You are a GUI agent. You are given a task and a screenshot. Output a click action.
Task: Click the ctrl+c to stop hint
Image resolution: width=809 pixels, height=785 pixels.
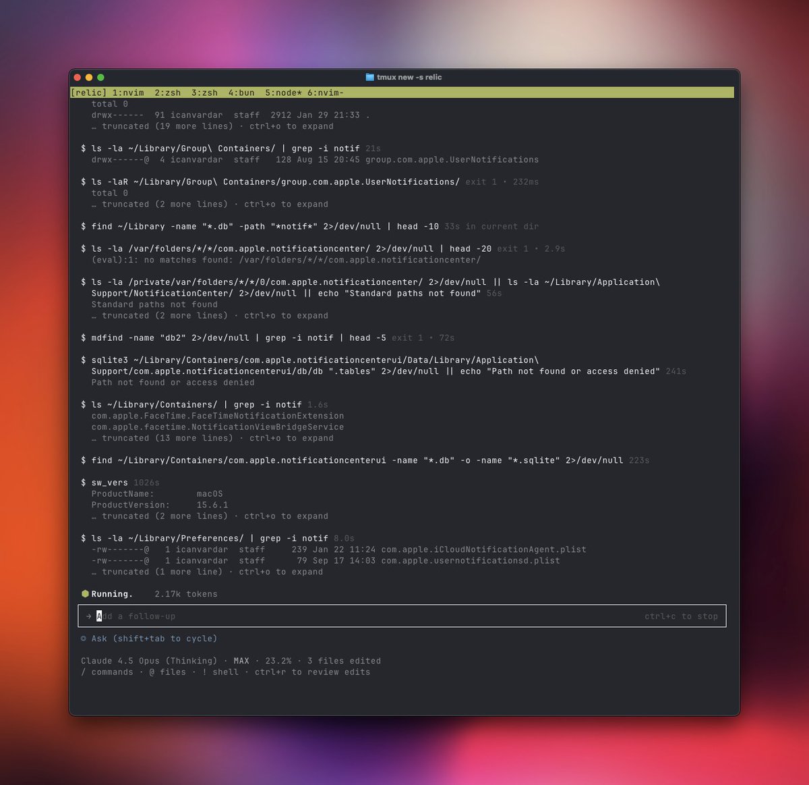[681, 616]
